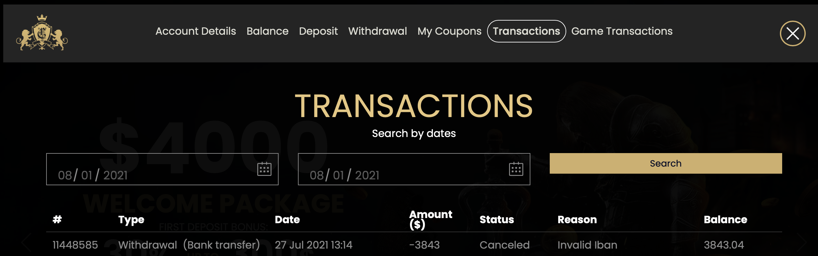Click the Amount ($) column header

coord(431,219)
